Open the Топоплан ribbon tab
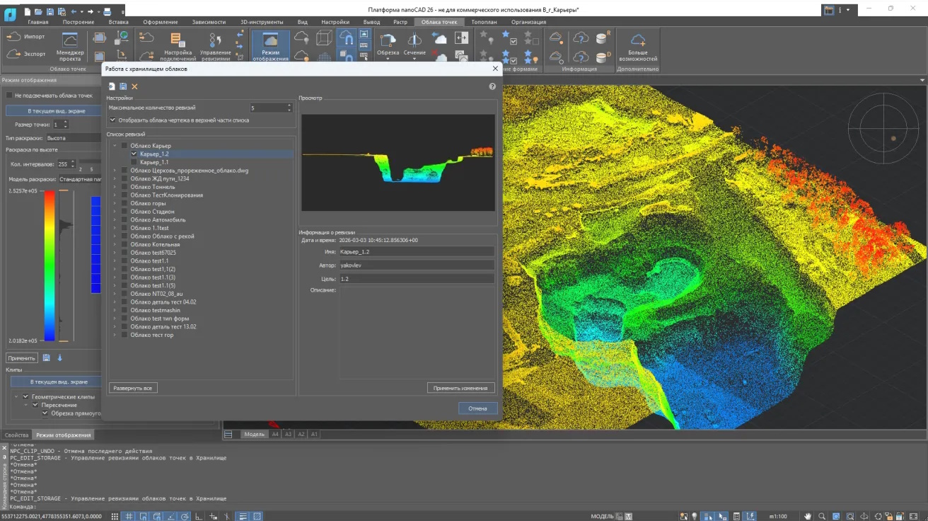Viewport: 928px width, 521px height. [485, 22]
